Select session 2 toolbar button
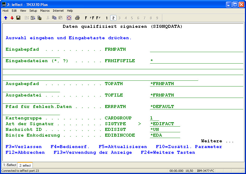Image resolution: width=246 pixels, height=174 pixels. [113, 18]
